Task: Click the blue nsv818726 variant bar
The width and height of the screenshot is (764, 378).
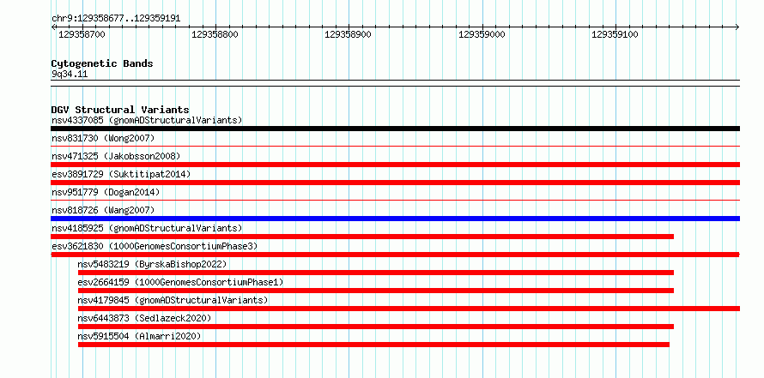Action: point(395,219)
